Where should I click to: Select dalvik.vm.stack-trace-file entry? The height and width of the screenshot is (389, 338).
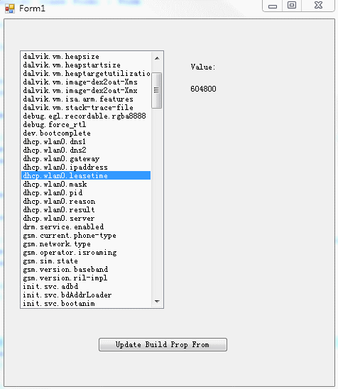[x=86, y=107]
